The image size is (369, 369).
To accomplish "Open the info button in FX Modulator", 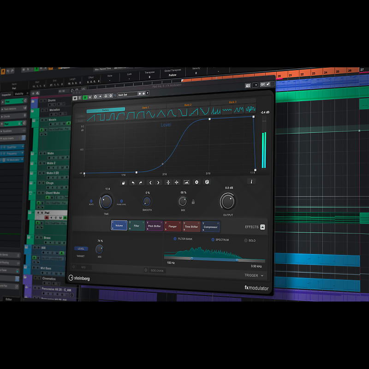I will [251, 181].
